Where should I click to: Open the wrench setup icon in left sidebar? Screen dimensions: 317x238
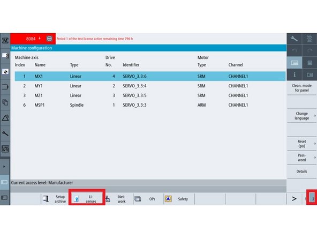pos(5,133)
